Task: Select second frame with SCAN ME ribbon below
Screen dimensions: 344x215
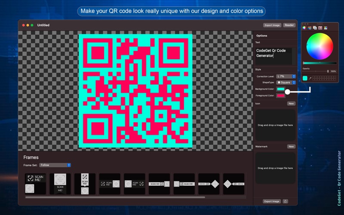Action: point(60,184)
